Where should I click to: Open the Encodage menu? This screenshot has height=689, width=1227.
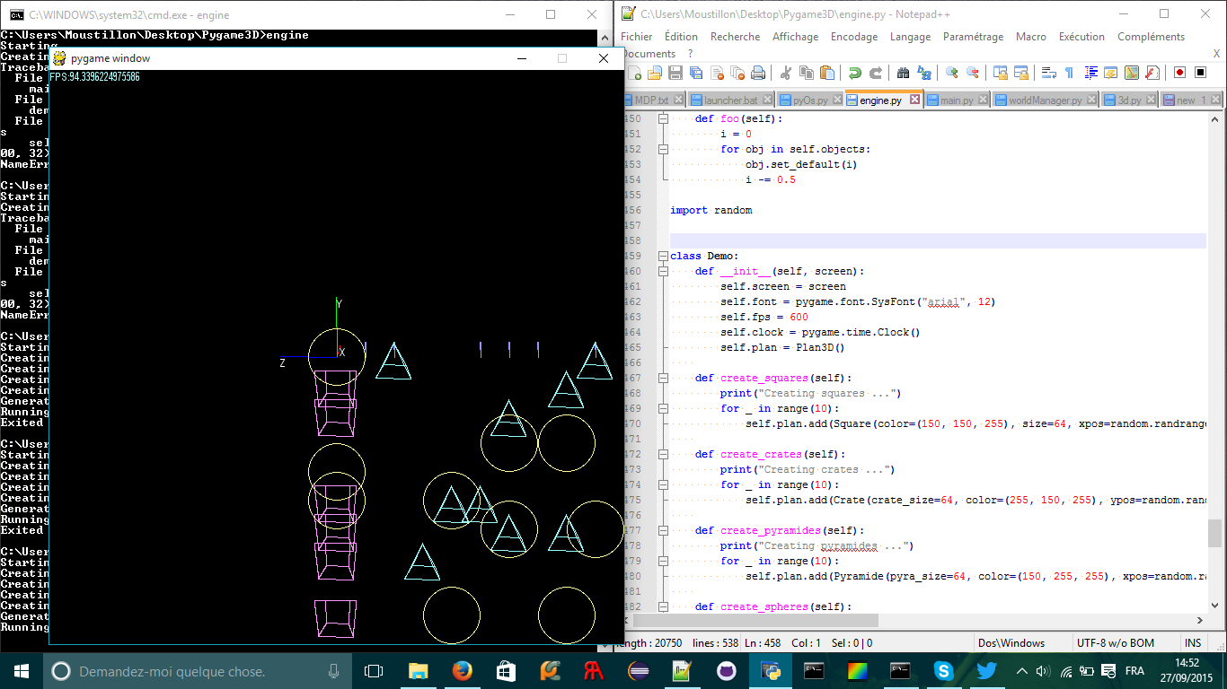point(854,37)
